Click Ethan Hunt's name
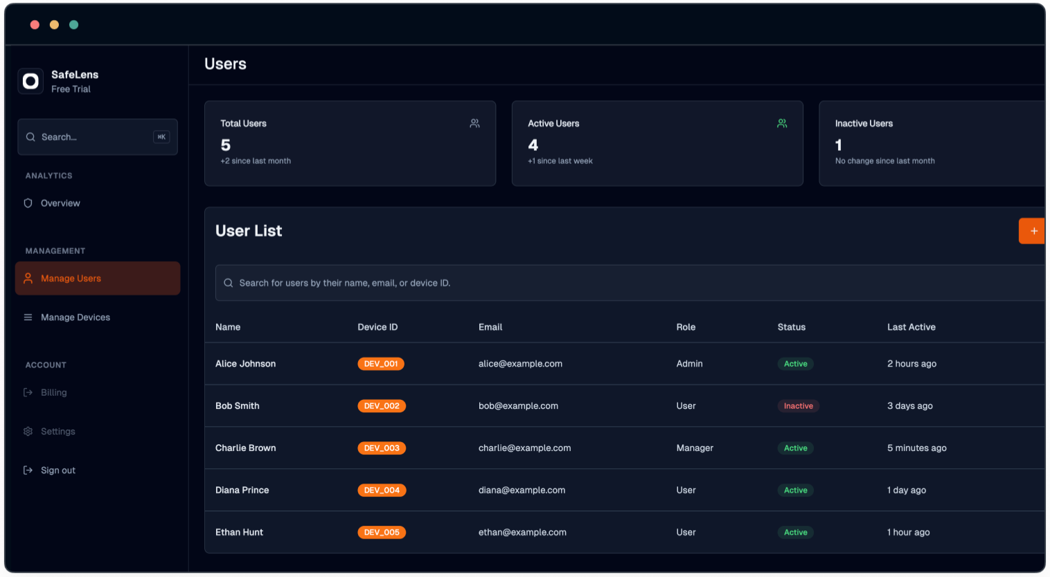 [239, 533]
